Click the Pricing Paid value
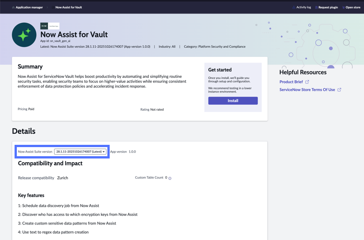This screenshot has width=364, height=240. pos(31,109)
